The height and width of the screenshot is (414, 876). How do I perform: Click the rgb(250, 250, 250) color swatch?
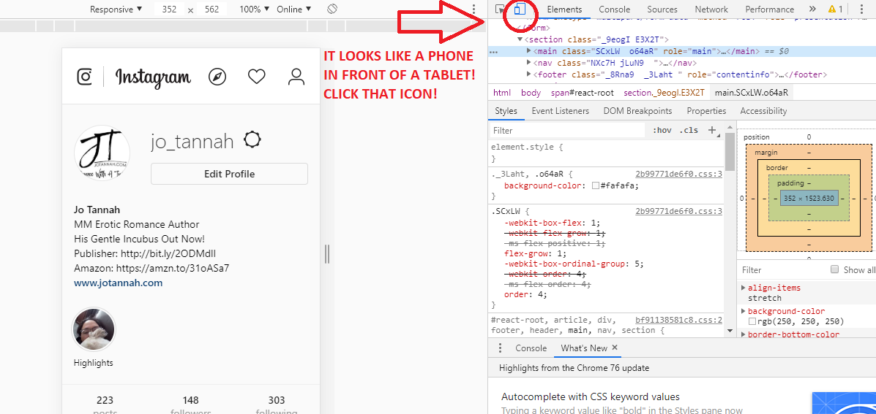click(752, 321)
